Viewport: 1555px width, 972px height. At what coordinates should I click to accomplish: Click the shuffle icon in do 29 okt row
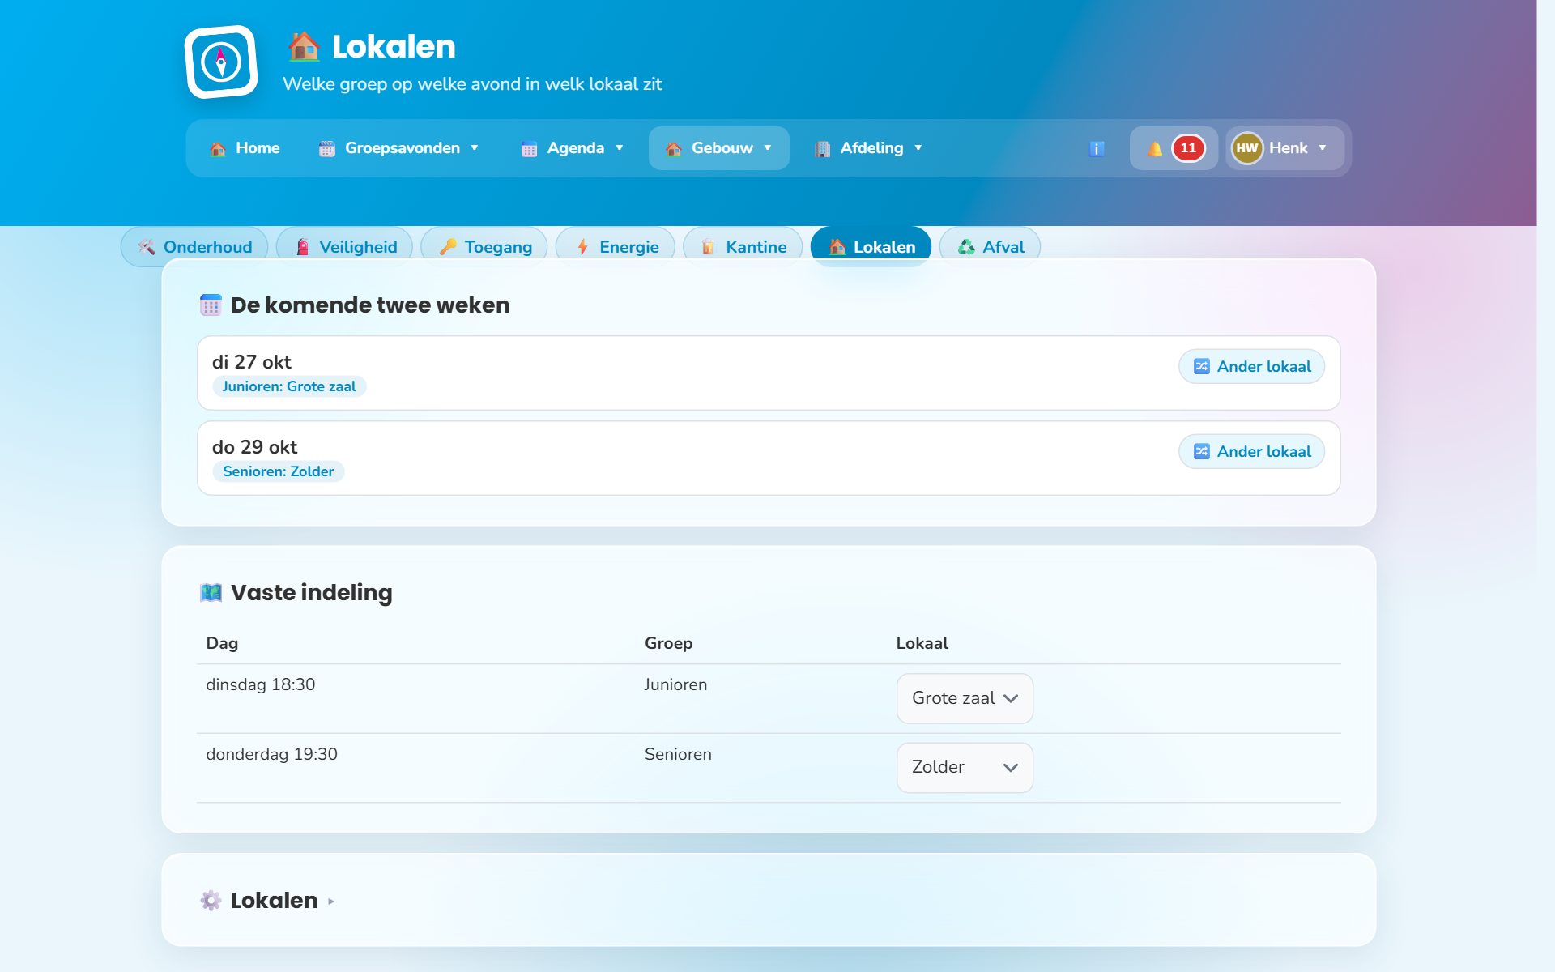click(x=1202, y=452)
